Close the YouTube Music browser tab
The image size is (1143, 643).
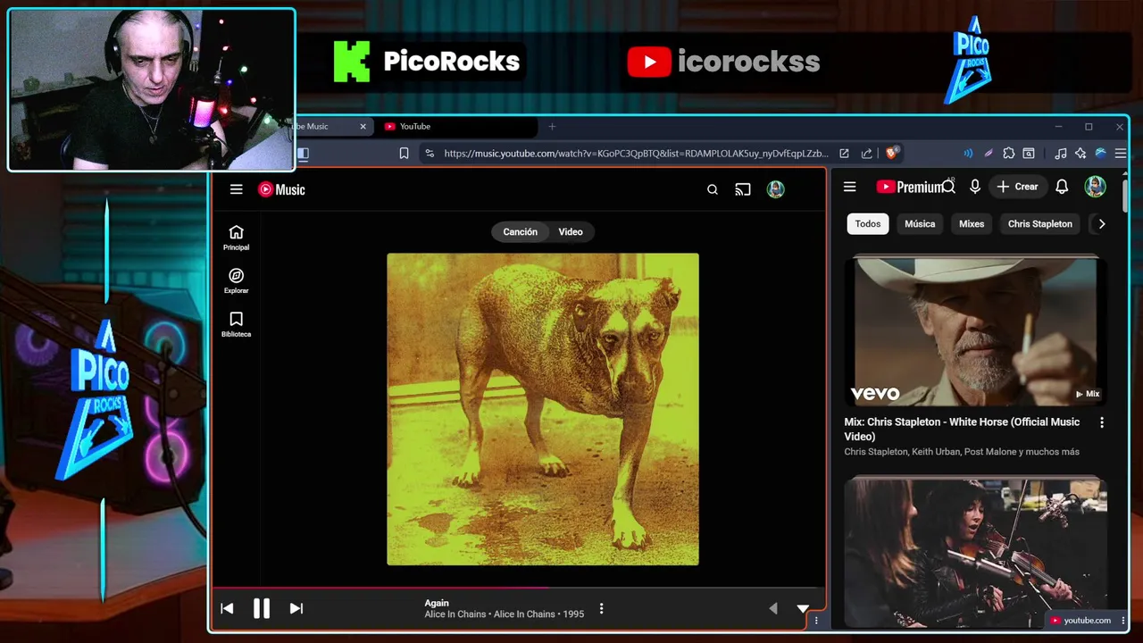tap(363, 127)
